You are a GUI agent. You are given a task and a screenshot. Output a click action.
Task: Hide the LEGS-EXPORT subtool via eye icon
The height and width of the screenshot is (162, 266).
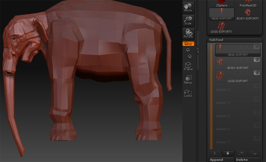click(257, 73)
